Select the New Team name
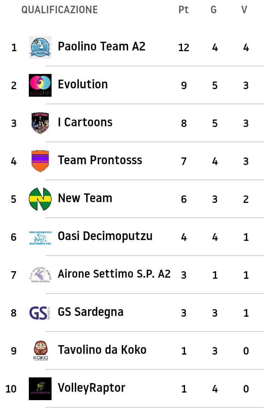 click(85, 198)
